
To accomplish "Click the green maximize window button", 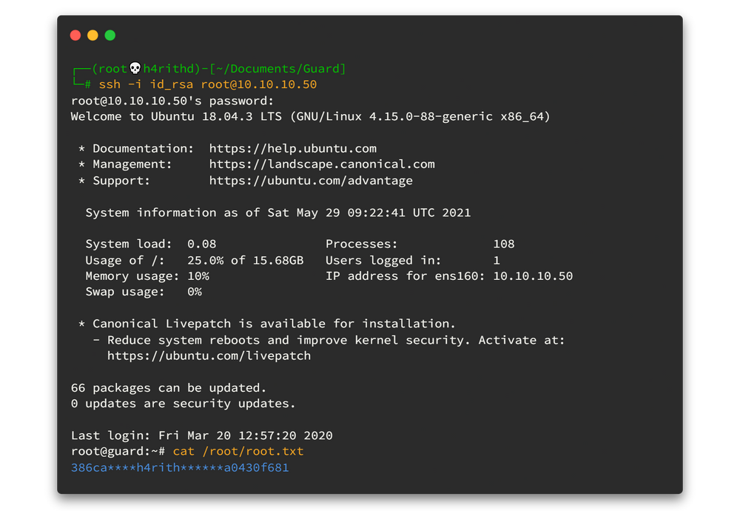I will click(x=110, y=36).
